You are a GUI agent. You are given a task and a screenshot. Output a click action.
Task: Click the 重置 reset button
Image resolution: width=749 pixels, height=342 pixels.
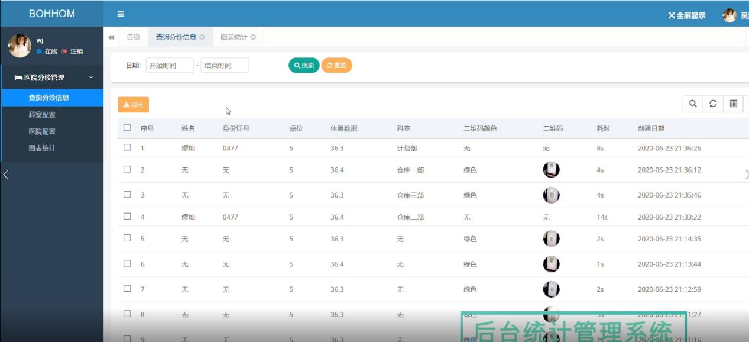point(336,65)
